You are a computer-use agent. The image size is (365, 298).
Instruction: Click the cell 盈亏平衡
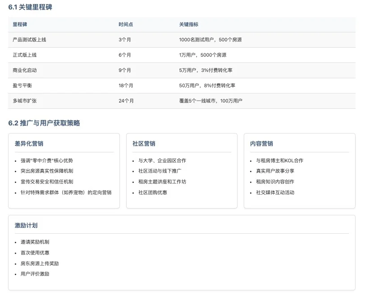22,85
